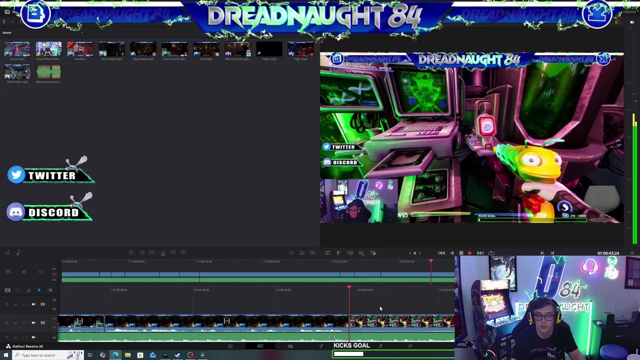Click the lower timeline red playhead
640x360 pixels.
tap(349, 287)
